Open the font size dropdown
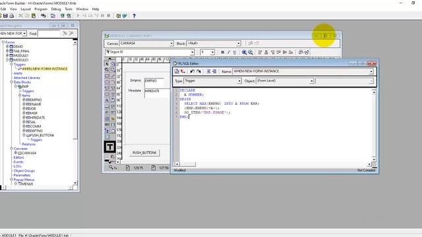Screen dimensions: 422x237 click(x=212, y=52)
